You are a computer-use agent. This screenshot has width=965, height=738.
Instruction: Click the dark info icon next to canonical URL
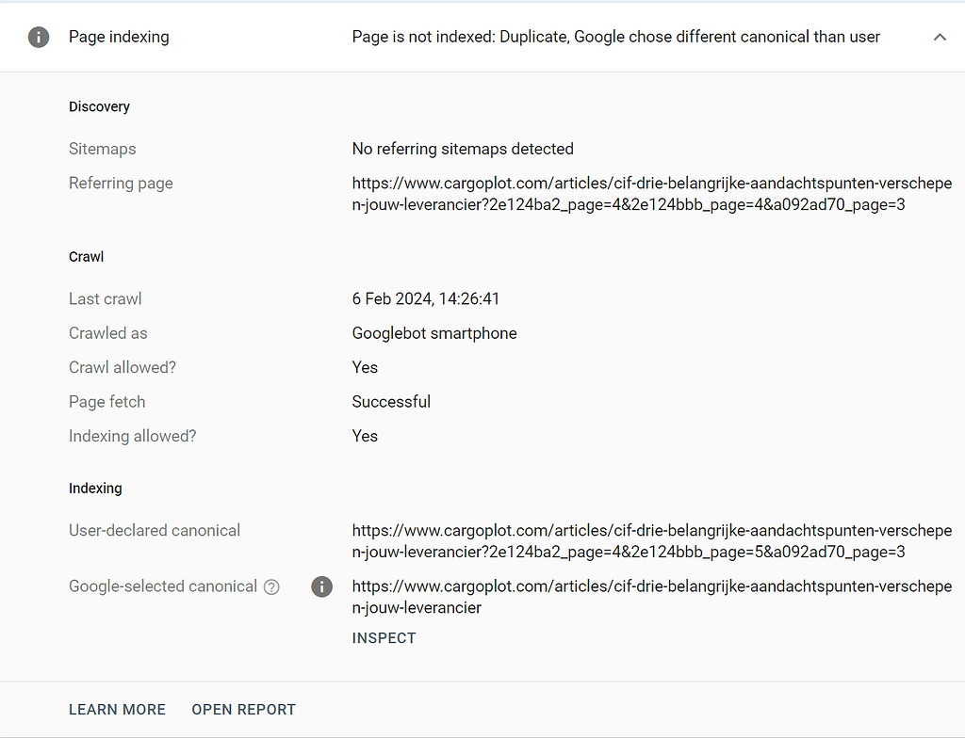click(x=321, y=586)
